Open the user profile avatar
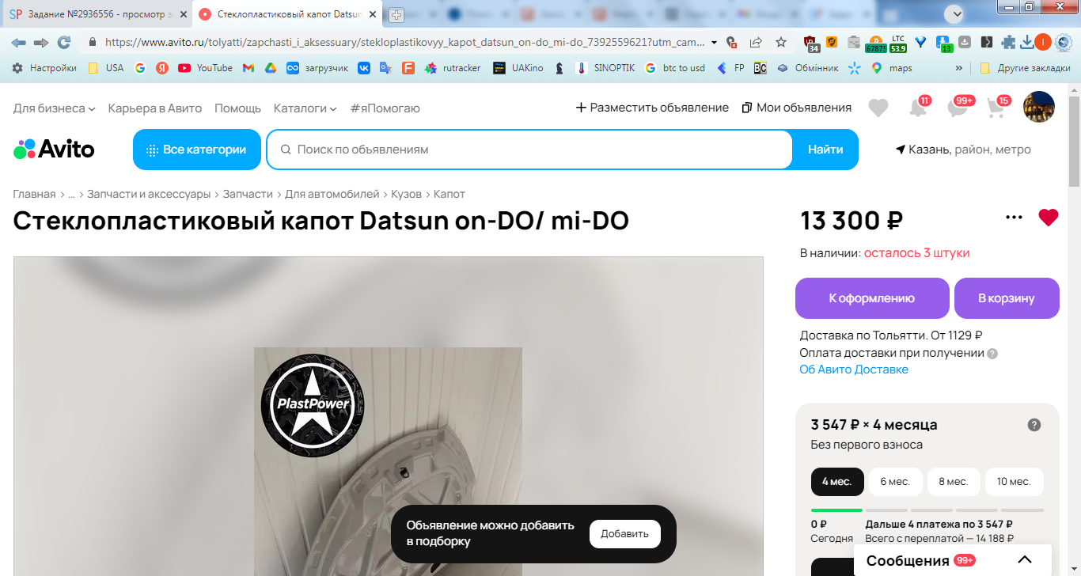The height and width of the screenshot is (576, 1081). point(1039,107)
